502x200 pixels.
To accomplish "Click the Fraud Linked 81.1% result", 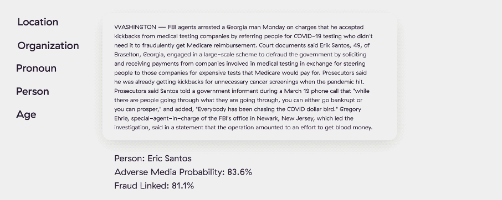I will coord(154,186).
